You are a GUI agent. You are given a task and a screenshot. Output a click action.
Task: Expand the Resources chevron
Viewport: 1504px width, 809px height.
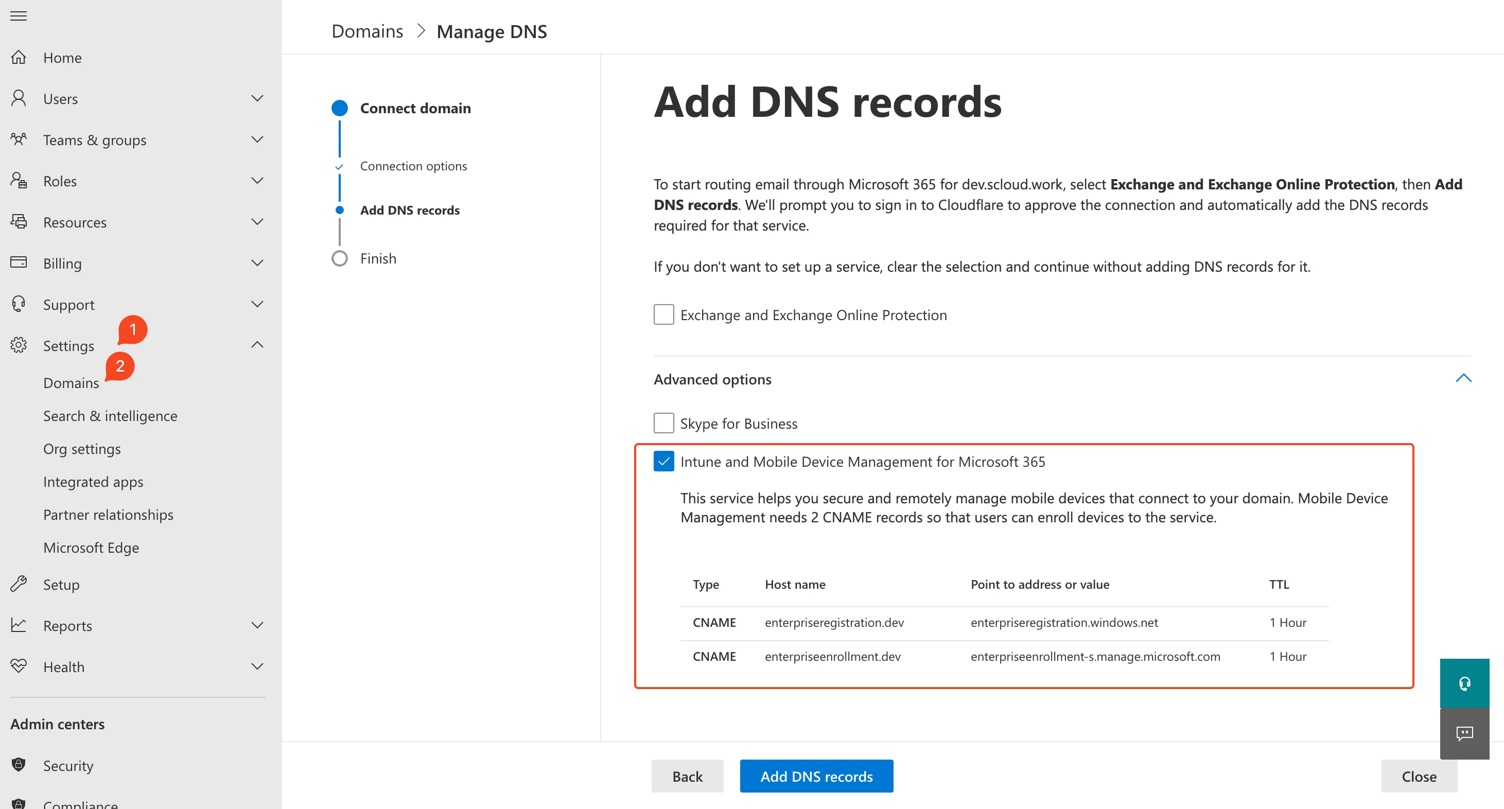click(257, 222)
